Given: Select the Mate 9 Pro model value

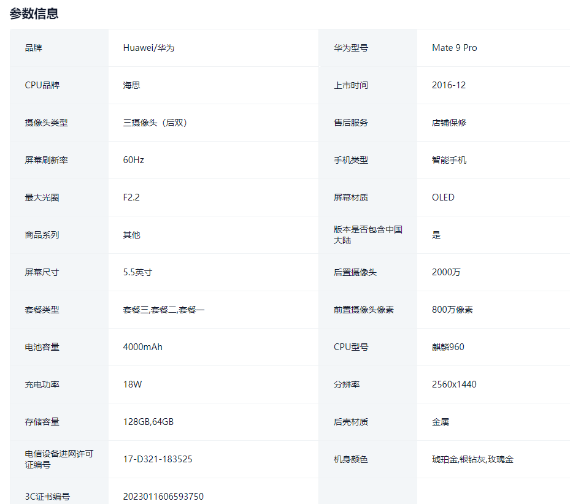Looking at the screenshot, I should tap(455, 48).
